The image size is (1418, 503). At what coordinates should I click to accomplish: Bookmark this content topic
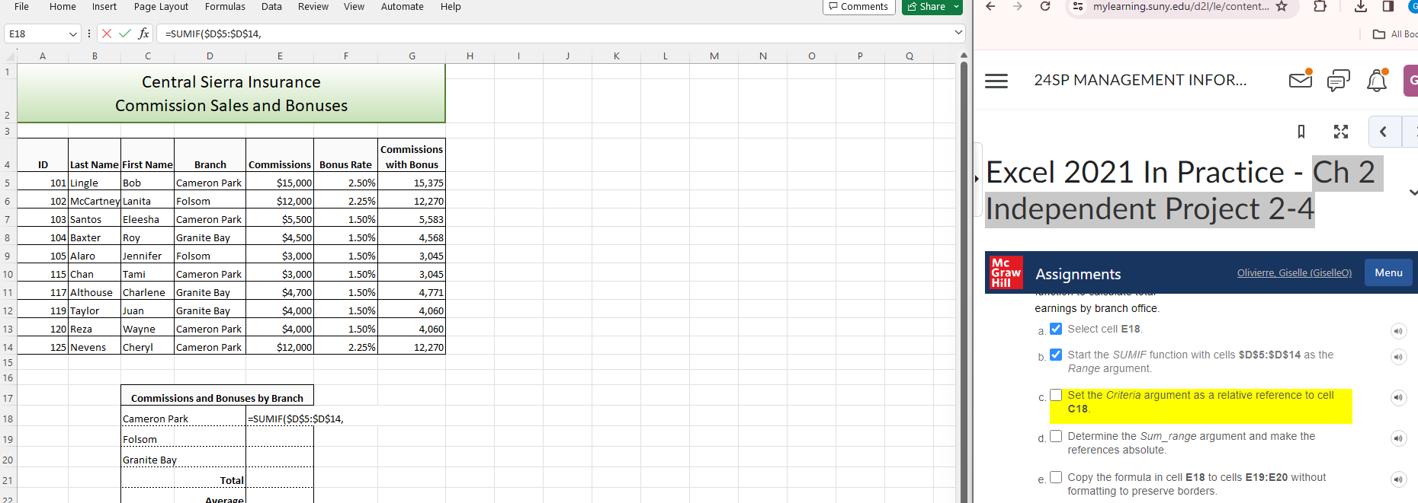(x=1301, y=132)
